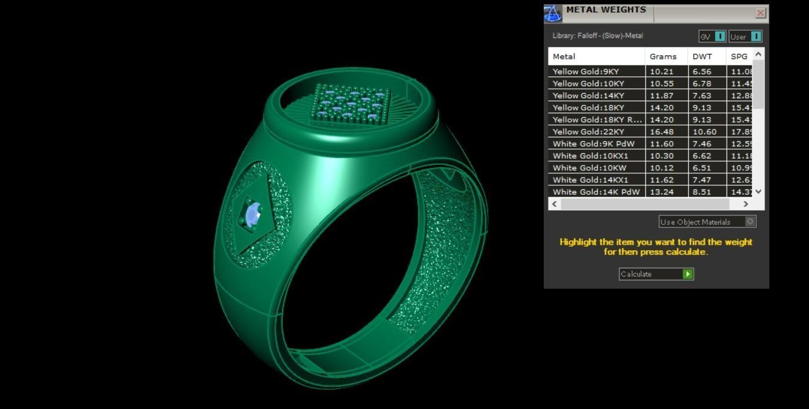The image size is (809, 409).
Task: Select the White Gold:10KW row
Action: tap(650, 168)
